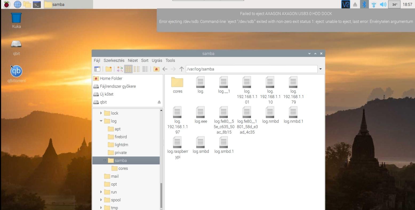Open the Bluetooth tray icon
415x210 pixels.
click(x=363, y=4)
